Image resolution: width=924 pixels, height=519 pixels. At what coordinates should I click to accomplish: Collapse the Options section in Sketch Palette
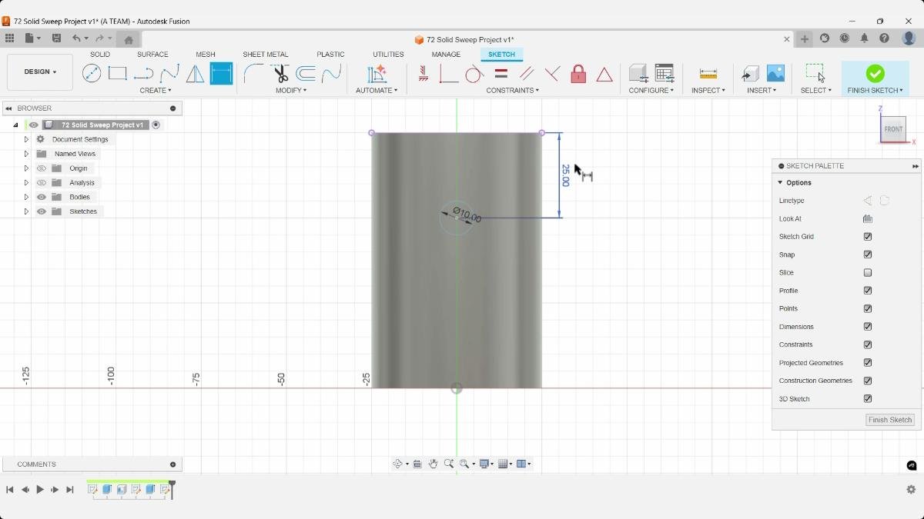pos(780,183)
